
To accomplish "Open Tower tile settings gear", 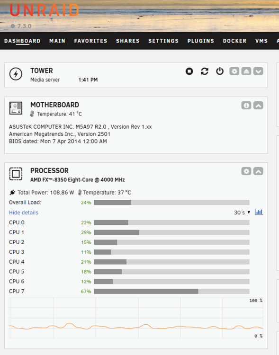I will 234,71.
